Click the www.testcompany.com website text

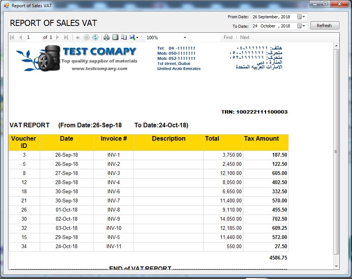99,69
